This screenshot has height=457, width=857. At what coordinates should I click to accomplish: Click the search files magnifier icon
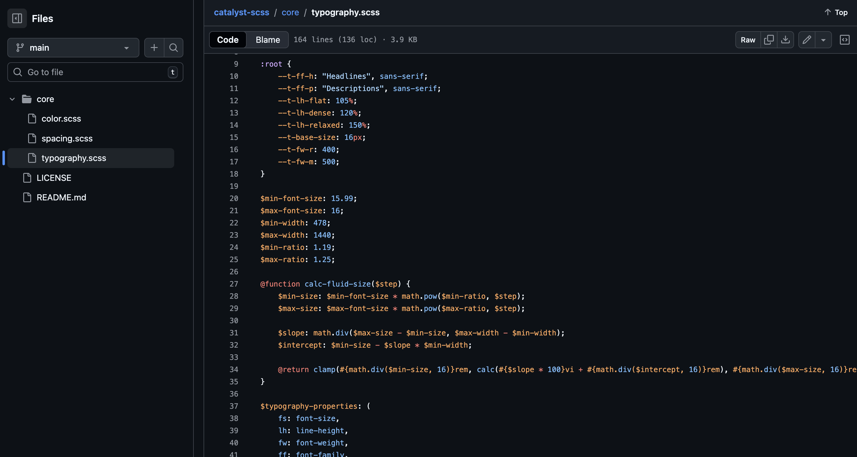point(173,48)
